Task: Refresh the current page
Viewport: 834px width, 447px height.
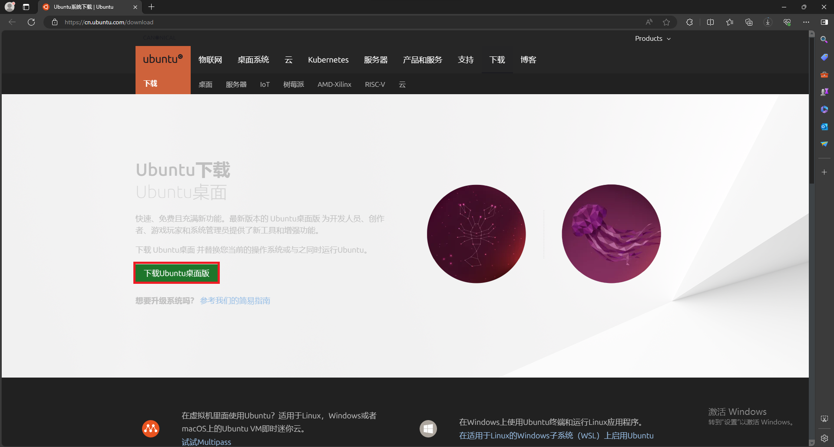Action: point(31,22)
